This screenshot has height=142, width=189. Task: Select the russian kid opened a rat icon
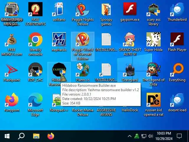click(x=153, y=100)
